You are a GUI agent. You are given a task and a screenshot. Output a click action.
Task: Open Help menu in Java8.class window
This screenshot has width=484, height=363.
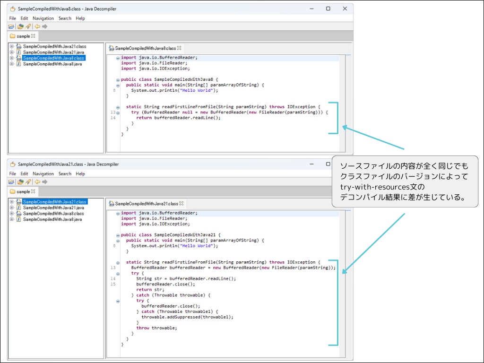pos(80,18)
